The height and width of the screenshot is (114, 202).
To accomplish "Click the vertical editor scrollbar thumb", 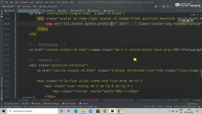I will tap(201, 75).
